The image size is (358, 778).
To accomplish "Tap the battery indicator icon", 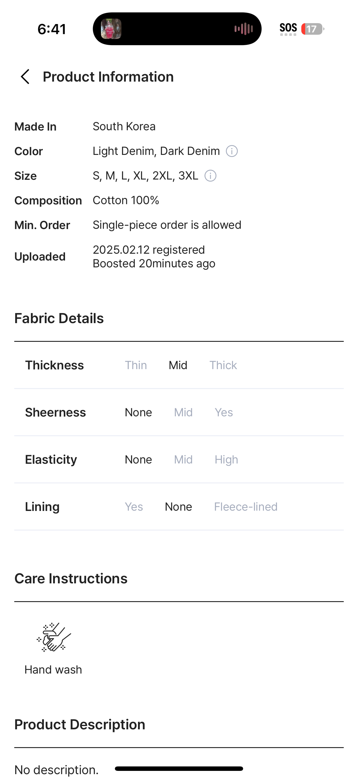I will click(312, 29).
